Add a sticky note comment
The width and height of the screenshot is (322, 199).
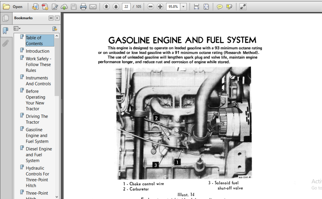219,7
